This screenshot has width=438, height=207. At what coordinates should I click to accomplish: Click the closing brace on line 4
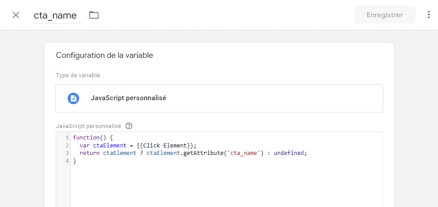click(75, 161)
